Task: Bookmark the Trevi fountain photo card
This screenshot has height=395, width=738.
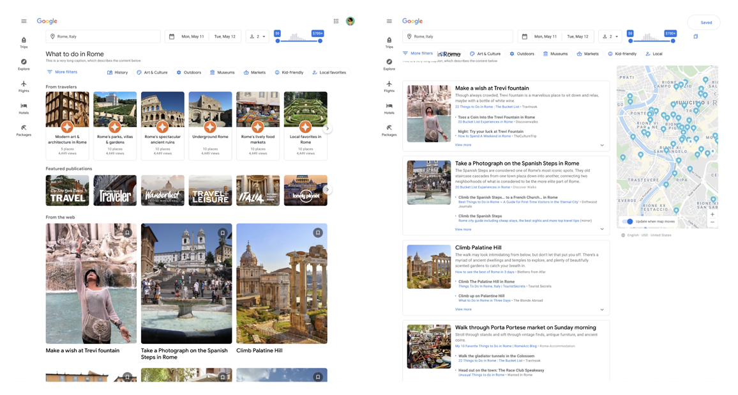Action: point(127,233)
